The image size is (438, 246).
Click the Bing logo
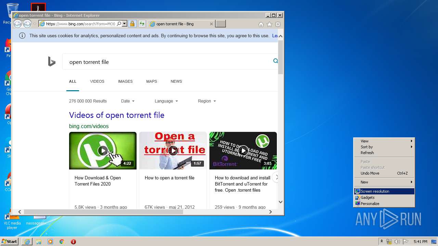click(x=52, y=61)
